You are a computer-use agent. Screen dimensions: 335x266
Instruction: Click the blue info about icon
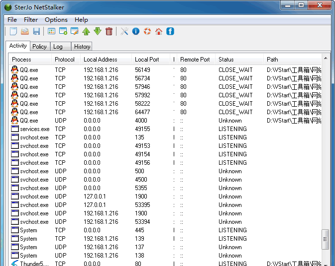pos(136,31)
